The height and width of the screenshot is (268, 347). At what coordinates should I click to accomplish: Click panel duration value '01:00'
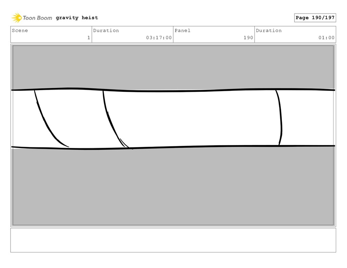(x=326, y=38)
